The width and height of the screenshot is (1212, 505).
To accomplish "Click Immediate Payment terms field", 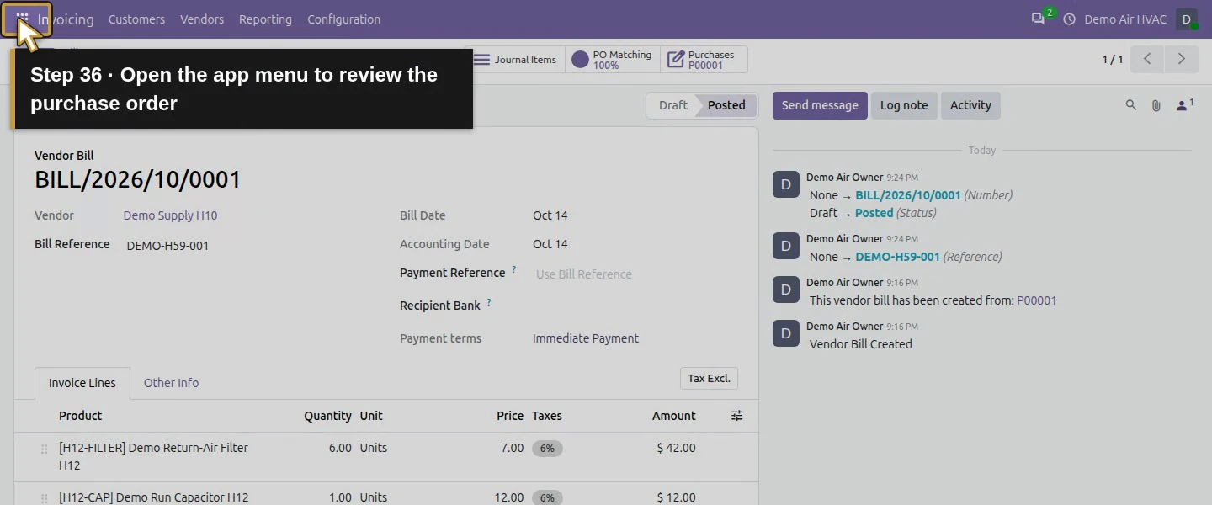I will coord(586,338).
